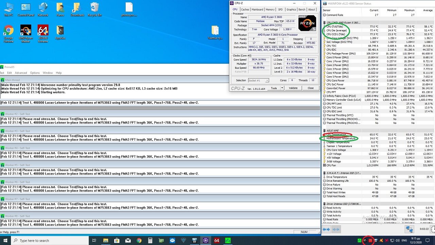
Task: Open Mail app from taskbar
Action: coord(128,240)
